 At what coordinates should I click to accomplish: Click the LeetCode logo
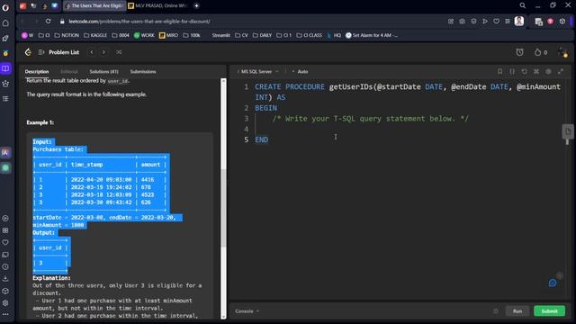(28, 52)
